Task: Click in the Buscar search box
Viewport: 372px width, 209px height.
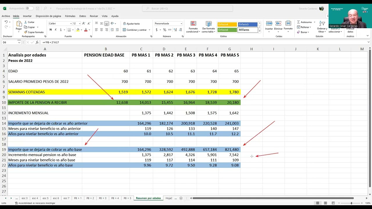Action: tap(187, 8)
